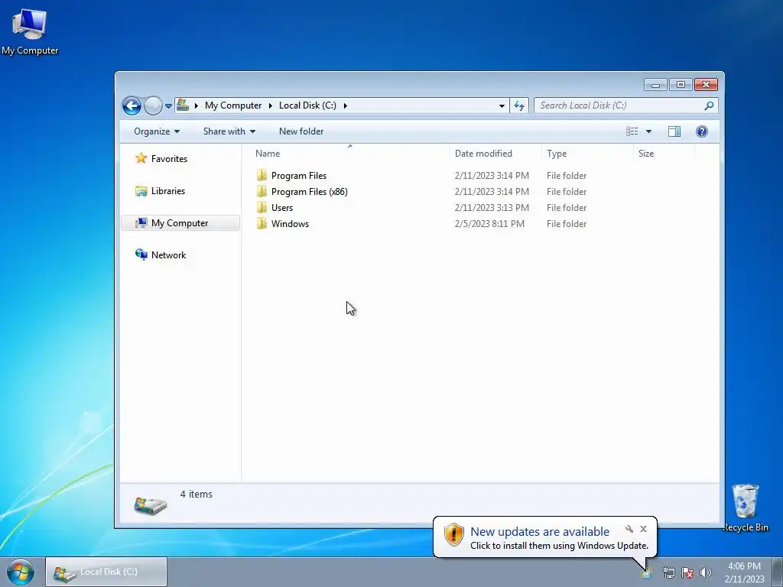Select the Users folder name
Viewport: 783px width, 587px height.
point(282,208)
